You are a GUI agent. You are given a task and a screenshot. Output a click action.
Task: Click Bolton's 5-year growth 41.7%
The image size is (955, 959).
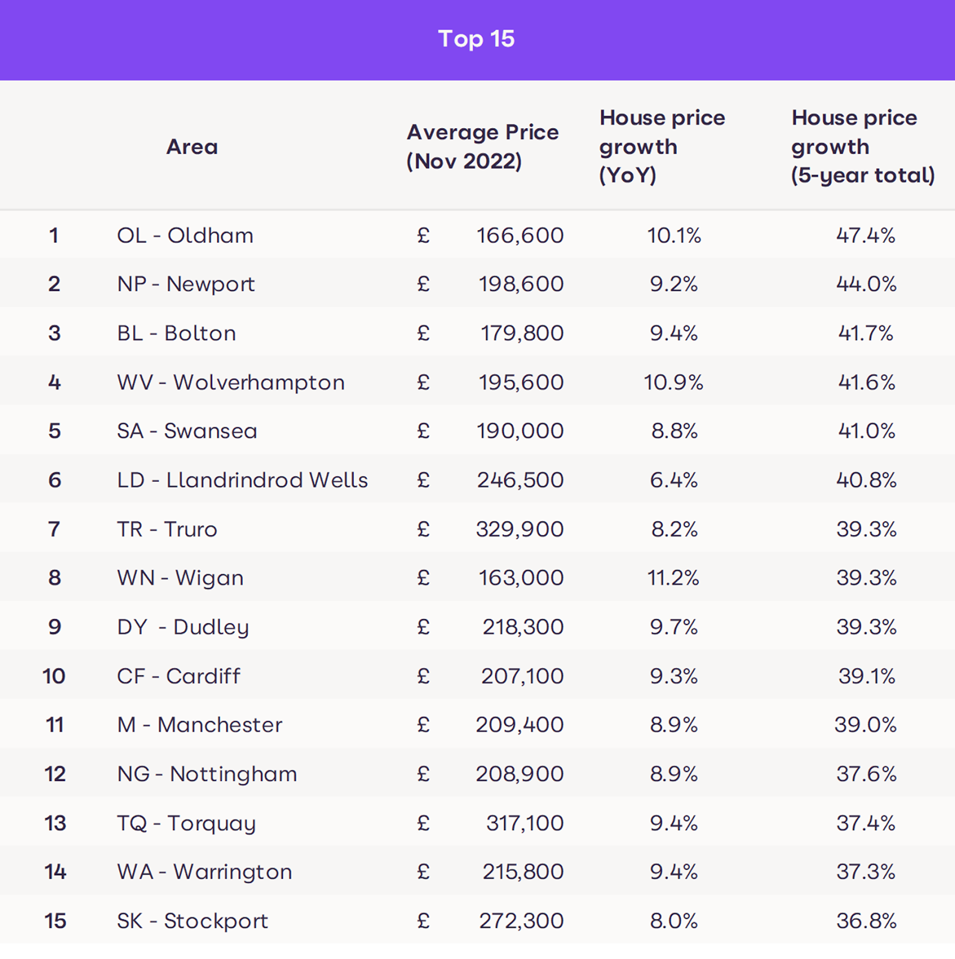tap(866, 333)
